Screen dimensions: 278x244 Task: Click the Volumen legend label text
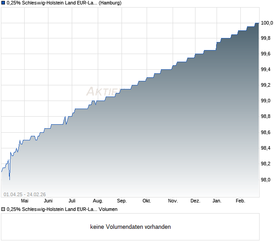tap(62, 209)
